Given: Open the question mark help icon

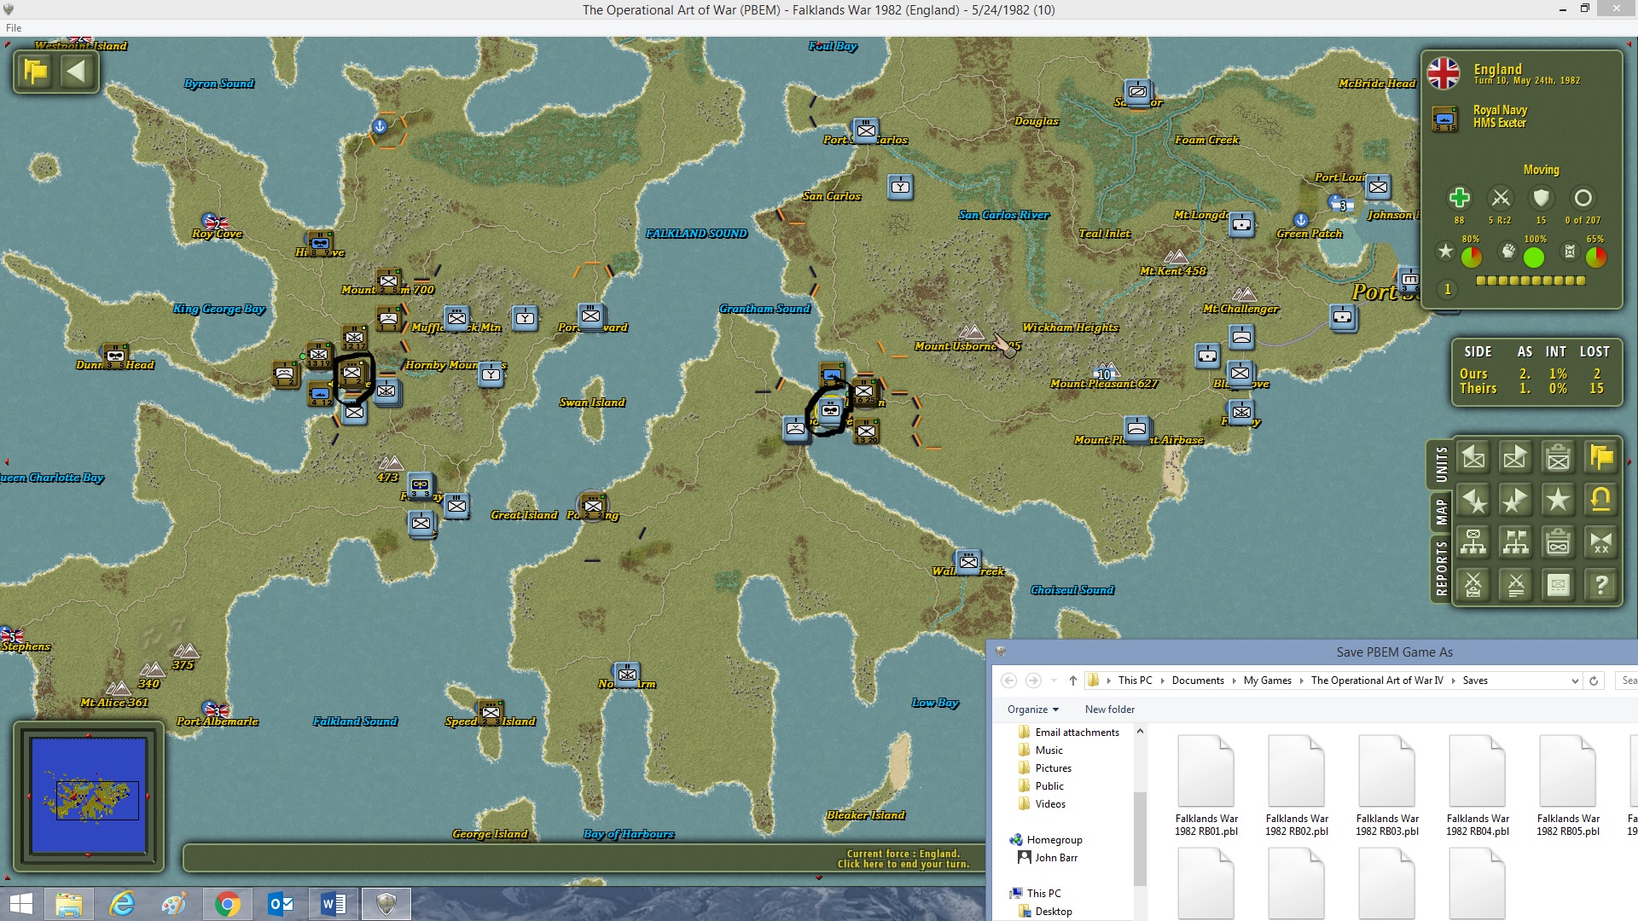Looking at the screenshot, I should point(1600,585).
